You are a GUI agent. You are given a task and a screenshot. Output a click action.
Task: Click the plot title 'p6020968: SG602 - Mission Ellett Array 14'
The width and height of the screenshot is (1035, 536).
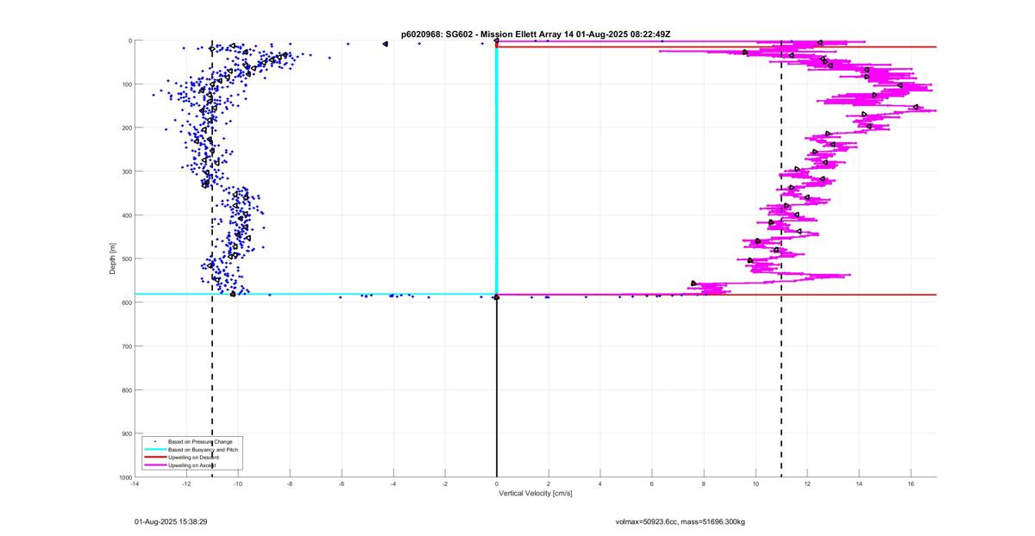click(x=488, y=34)
